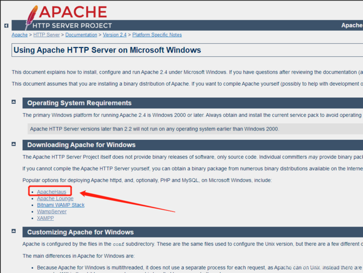Open the Apache Lounge link

55,198
